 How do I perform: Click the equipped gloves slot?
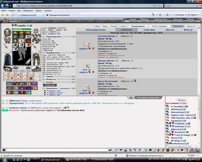[x=36, y=40]
